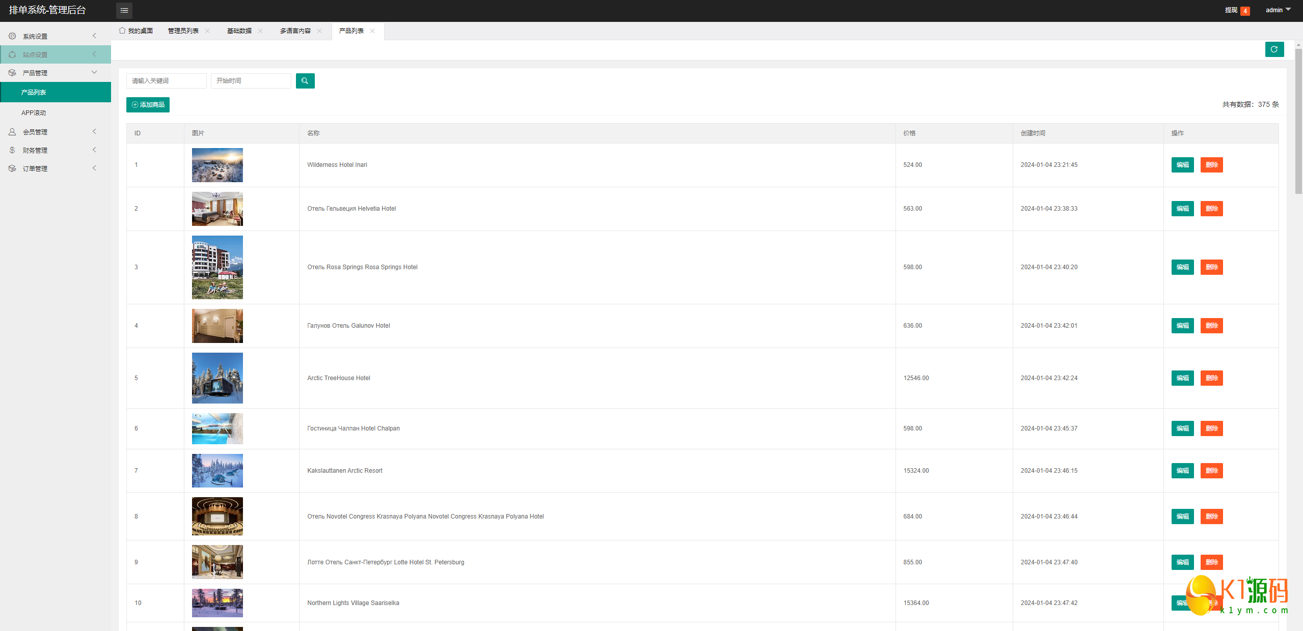Click the 系统设置 gear icon

[12, 36]
